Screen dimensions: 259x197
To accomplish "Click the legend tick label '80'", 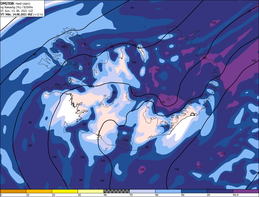I will point(157,195).
